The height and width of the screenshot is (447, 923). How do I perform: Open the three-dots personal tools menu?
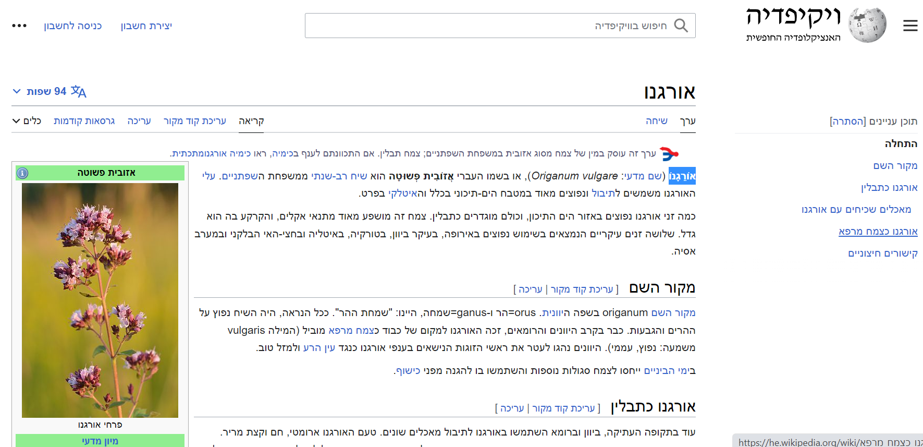19,26
